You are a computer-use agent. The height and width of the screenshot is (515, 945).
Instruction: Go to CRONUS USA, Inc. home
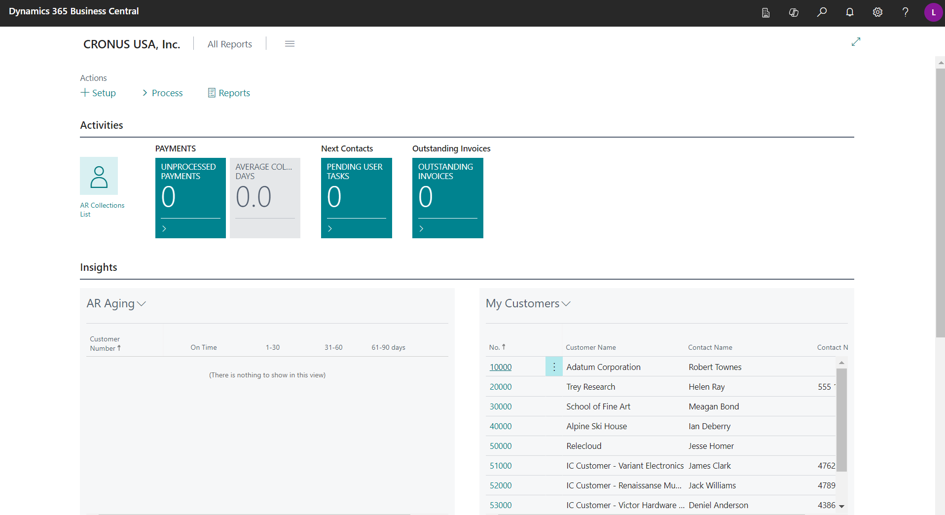[132, 44]
